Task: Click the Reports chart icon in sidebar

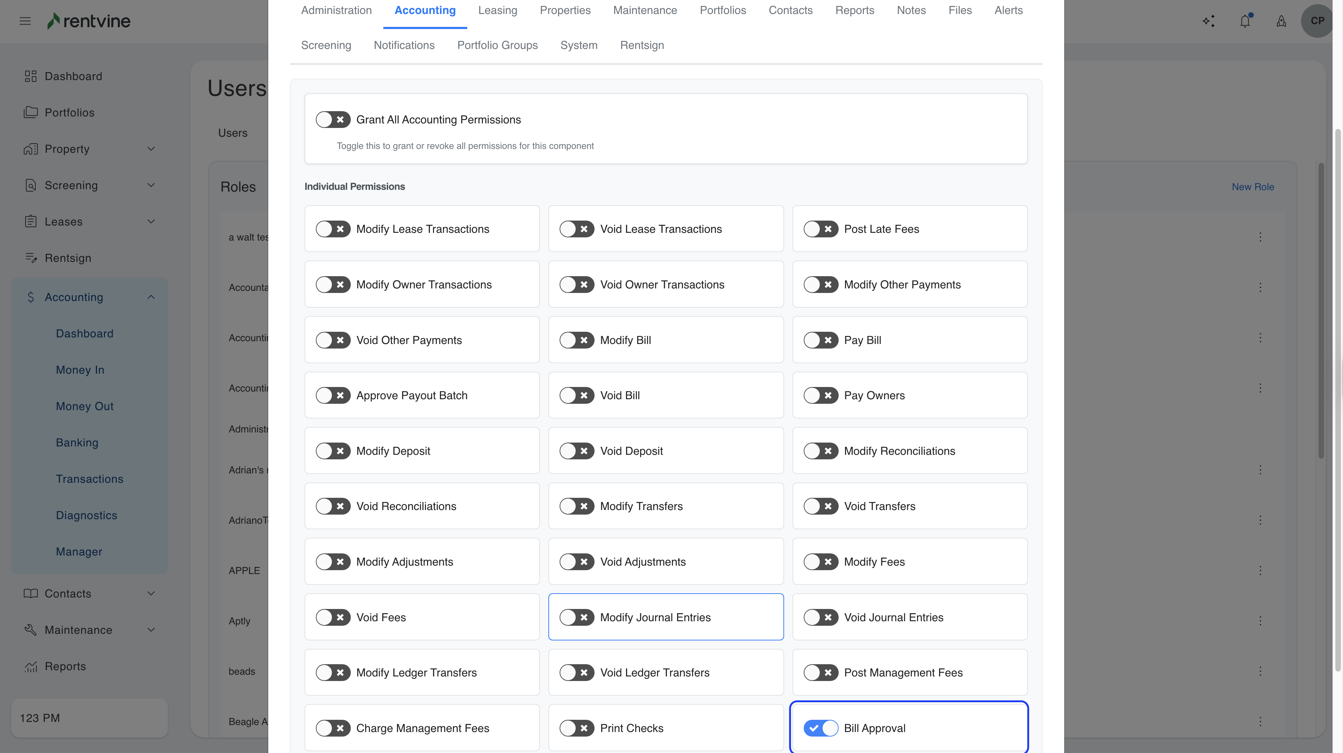Action: click(x=31, y=667)
